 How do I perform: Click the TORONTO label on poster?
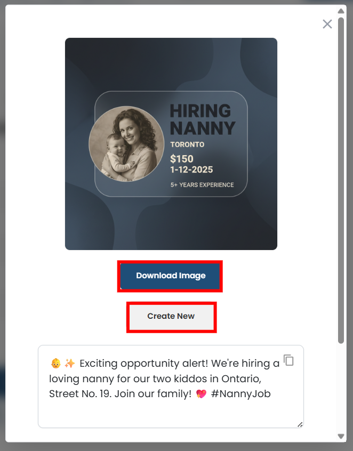click(187, 144)
